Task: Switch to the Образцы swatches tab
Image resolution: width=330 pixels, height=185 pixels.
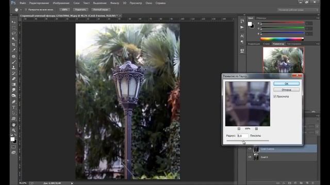Action: tap(261, 18)
